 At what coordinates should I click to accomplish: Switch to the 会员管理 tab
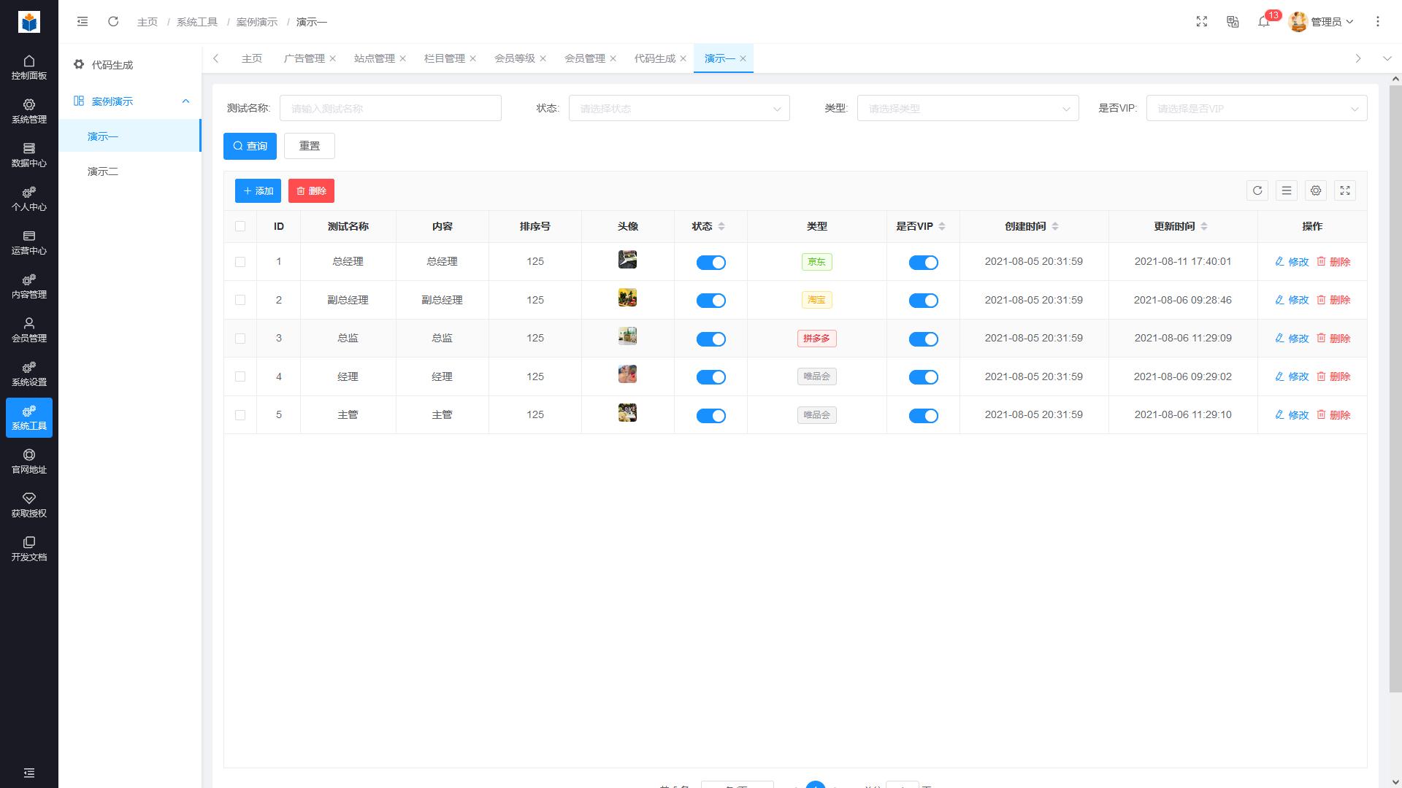click(586, 58)
